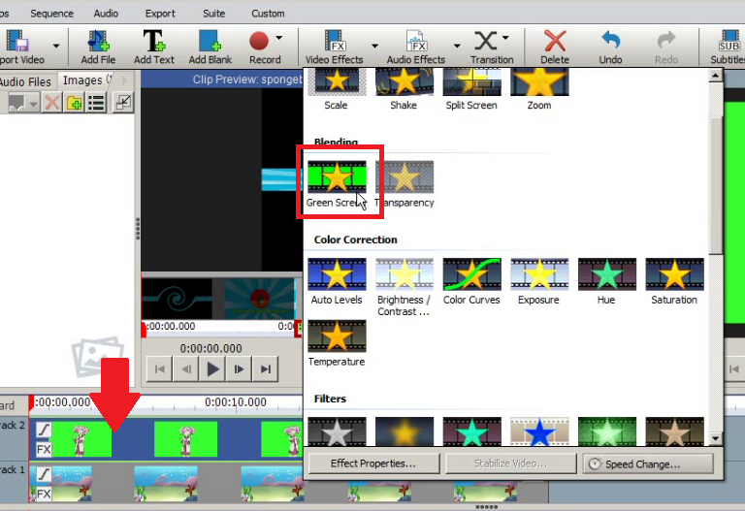Screen dimensions: 745x511
Task: Apply the Temperature effect
Action: [x=337, y=343]
